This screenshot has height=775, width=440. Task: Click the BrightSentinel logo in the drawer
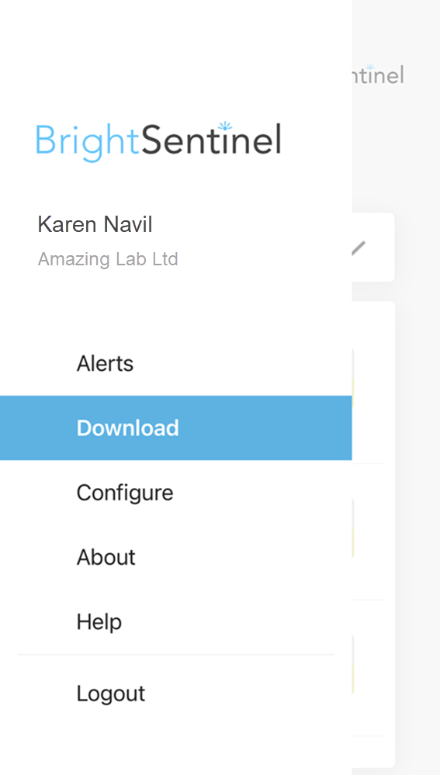pos(158,141)
